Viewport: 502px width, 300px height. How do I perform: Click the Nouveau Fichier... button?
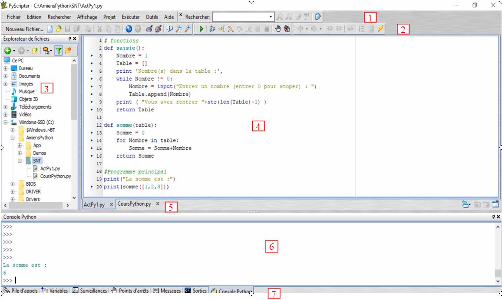[24, 29]
